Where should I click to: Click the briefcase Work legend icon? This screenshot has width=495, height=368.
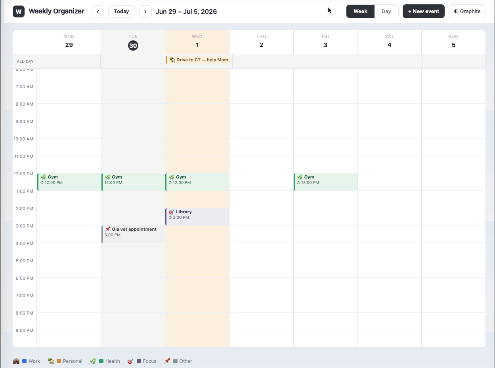point(16,361)
